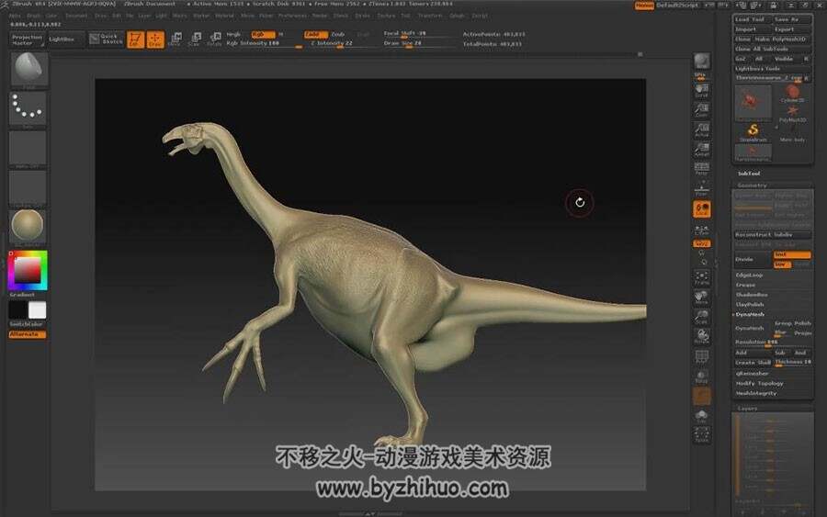
Task: Open the Transform menu
Action: (430, 16)
